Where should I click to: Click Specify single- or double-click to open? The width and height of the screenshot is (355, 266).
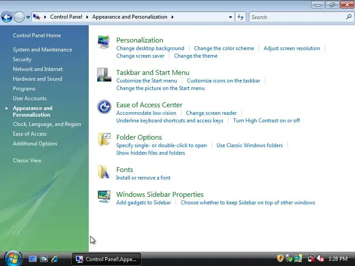(x=162, y=145)
